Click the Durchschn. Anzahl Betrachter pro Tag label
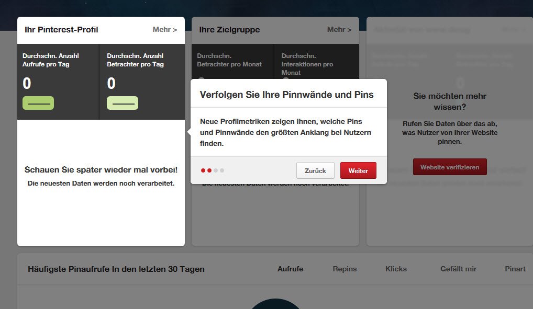The height and width of the screenshot is (309, 533). click(x=135, y=60)
